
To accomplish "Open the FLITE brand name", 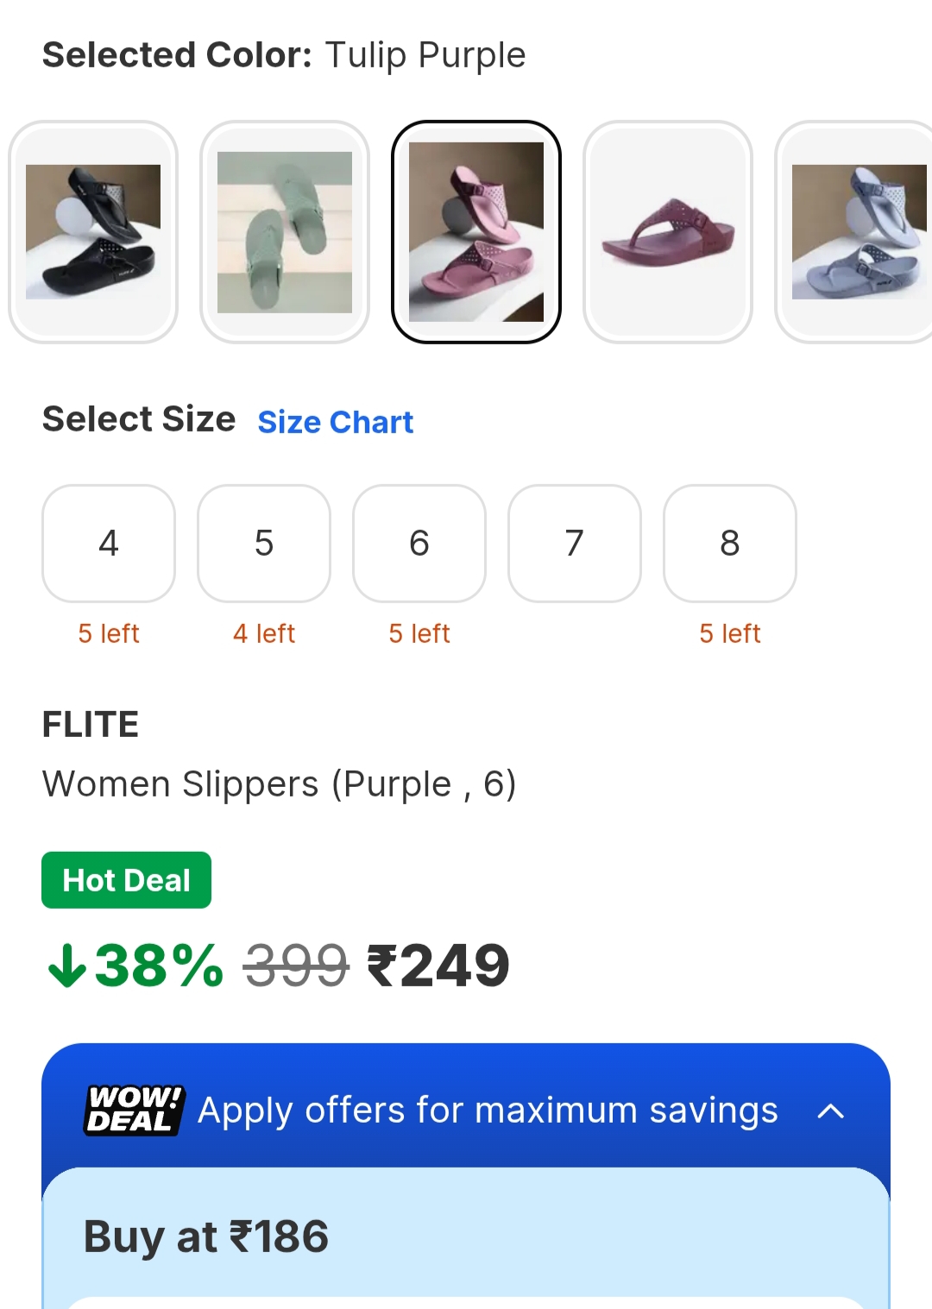I will pos(91,724).
